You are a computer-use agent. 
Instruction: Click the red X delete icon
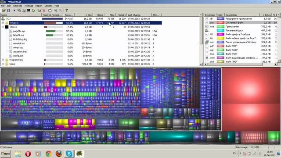pos(44,11)
